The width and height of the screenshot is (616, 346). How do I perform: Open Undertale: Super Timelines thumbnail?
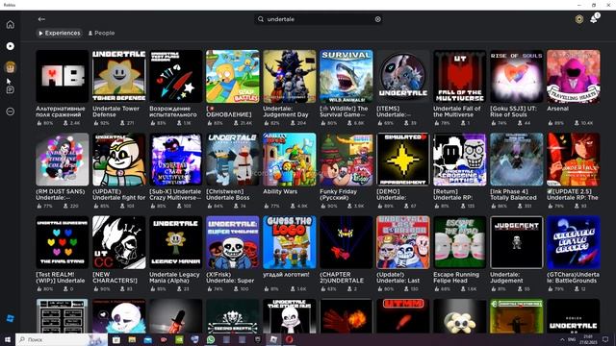click(233, 242)
